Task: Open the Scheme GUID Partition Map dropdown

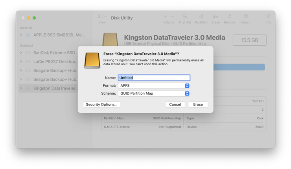Action: (x=154, y=93)
